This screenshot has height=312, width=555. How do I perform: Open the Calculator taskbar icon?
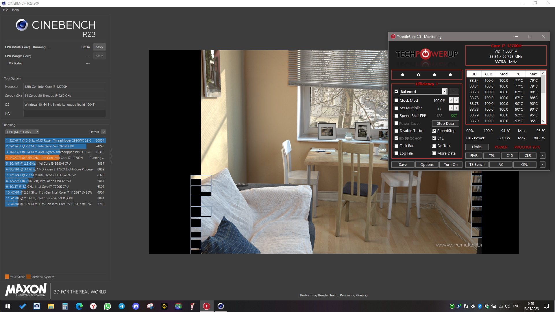click(65, 306)
